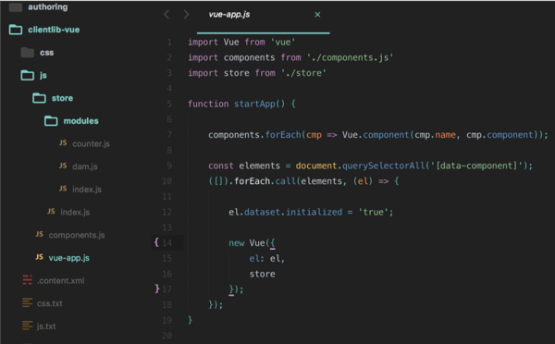Open counter.js file

[91, 143]
